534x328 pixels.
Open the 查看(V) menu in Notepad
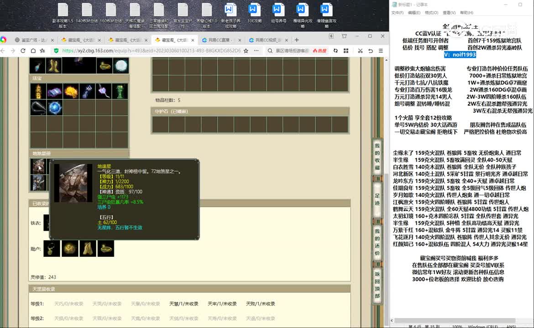[x=449, y=13]
